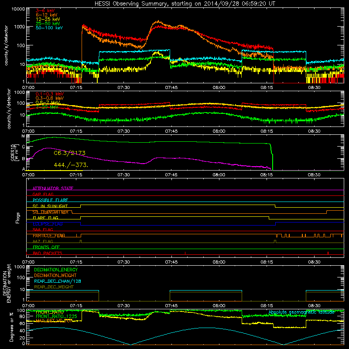The width and height of the screenshot is (349, 349).
Task: Click the DECIMATION ENERGY or weight axis label
Action: point(7,283)
